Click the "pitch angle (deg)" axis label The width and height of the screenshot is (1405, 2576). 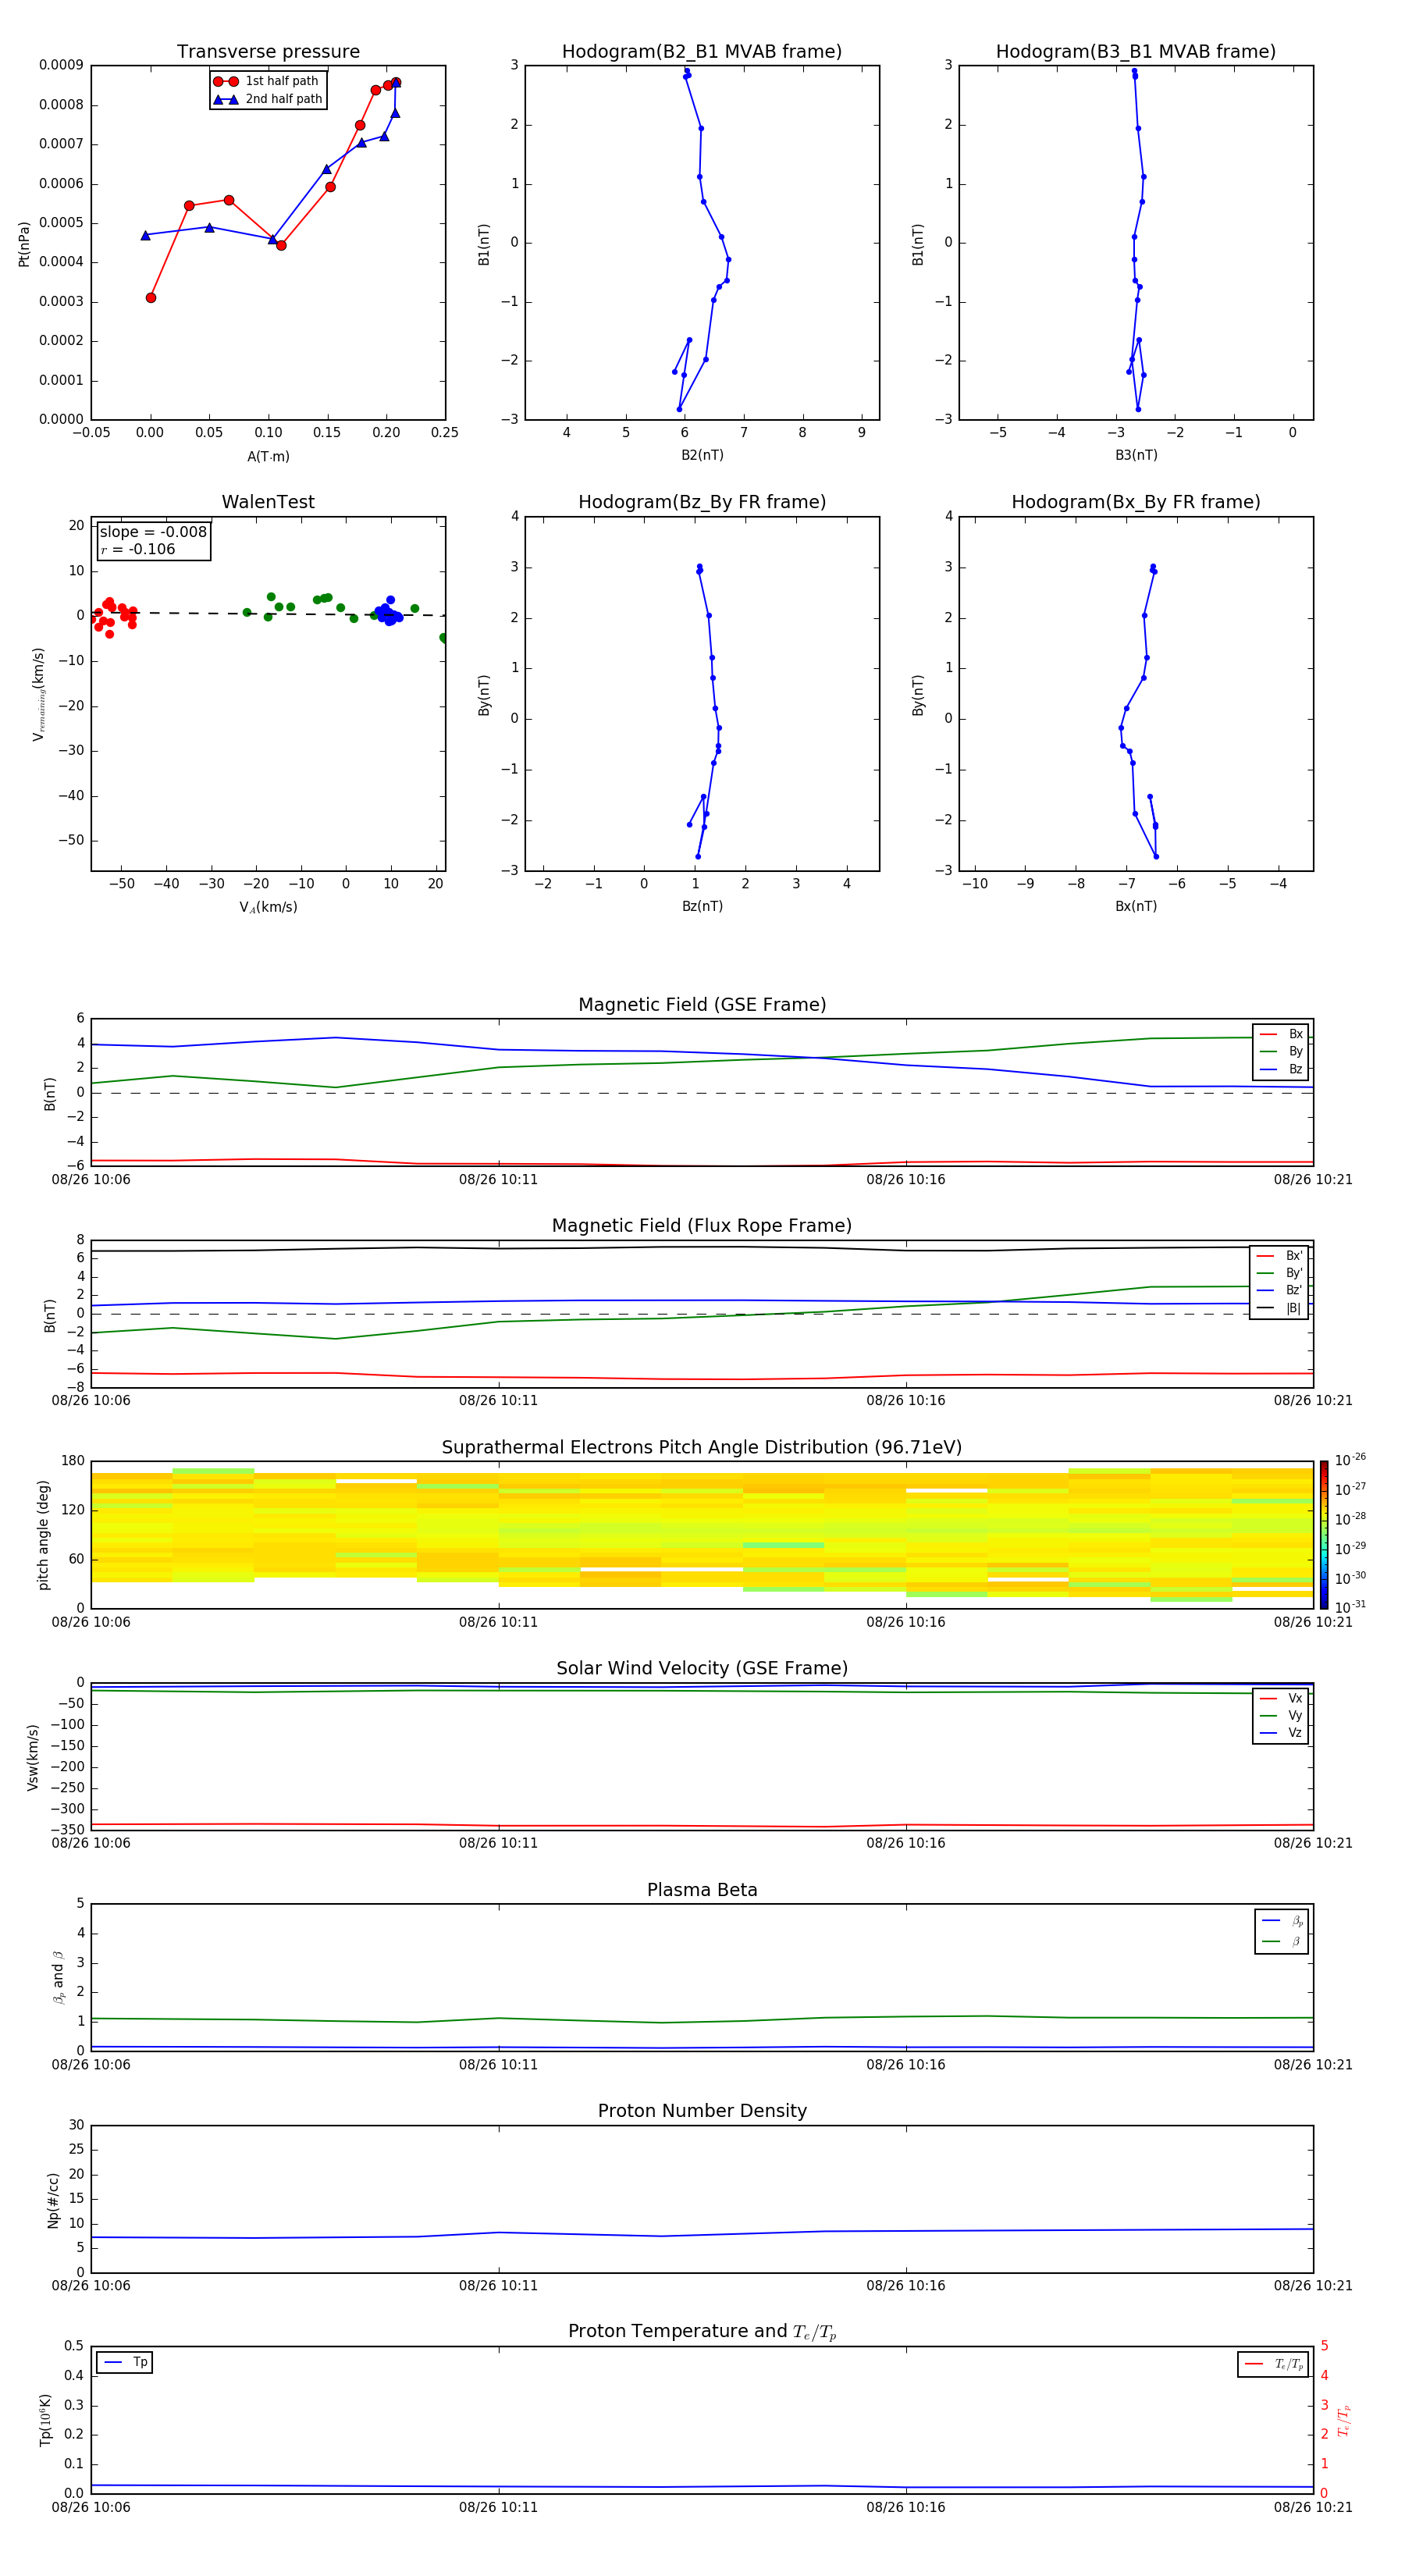coord(43,1535)
